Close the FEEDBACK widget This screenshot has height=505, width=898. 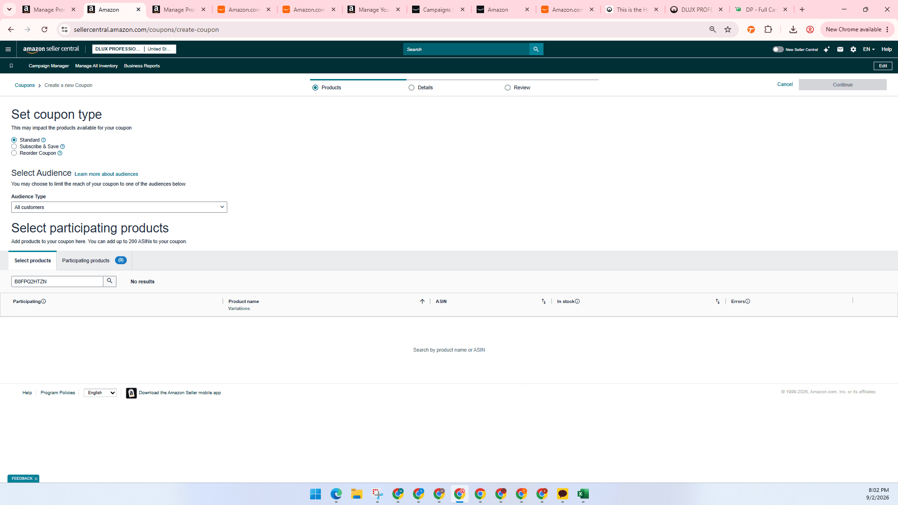[36, 479]
